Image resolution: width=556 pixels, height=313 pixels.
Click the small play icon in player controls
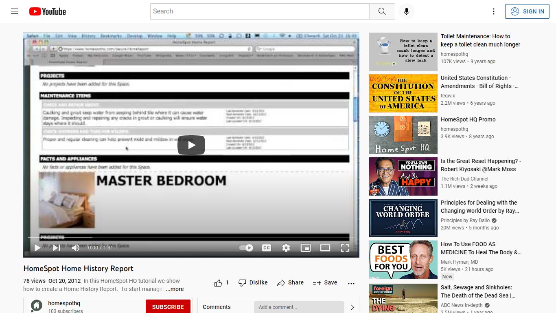(37, 248)
